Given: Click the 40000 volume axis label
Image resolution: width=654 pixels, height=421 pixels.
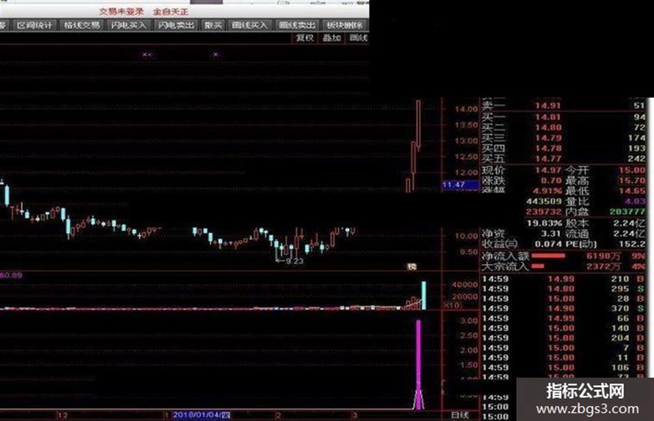Looking at the screenshot, I should [x=464, y=285].
